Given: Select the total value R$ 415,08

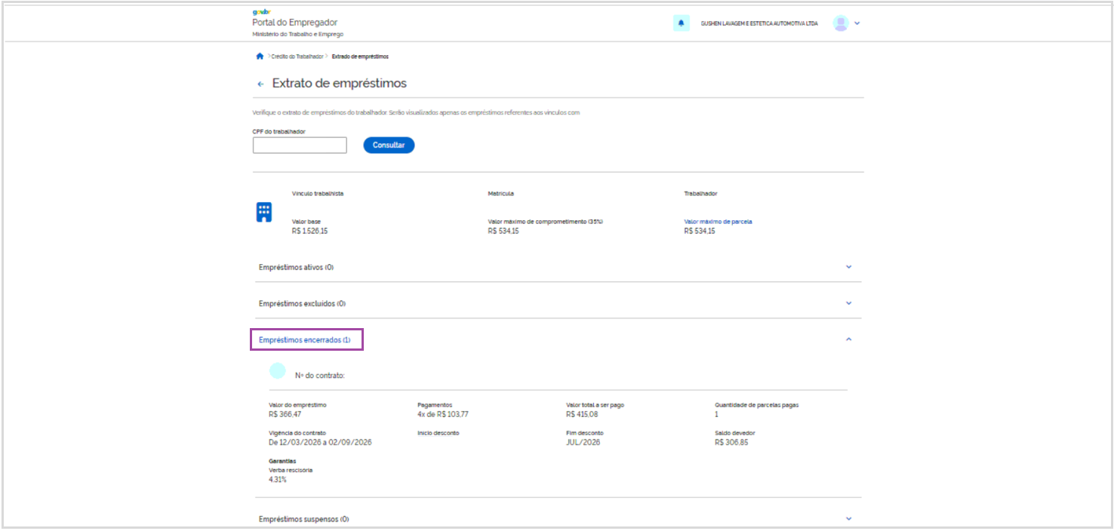Looking at the screenshot, I should coord(582,414).
